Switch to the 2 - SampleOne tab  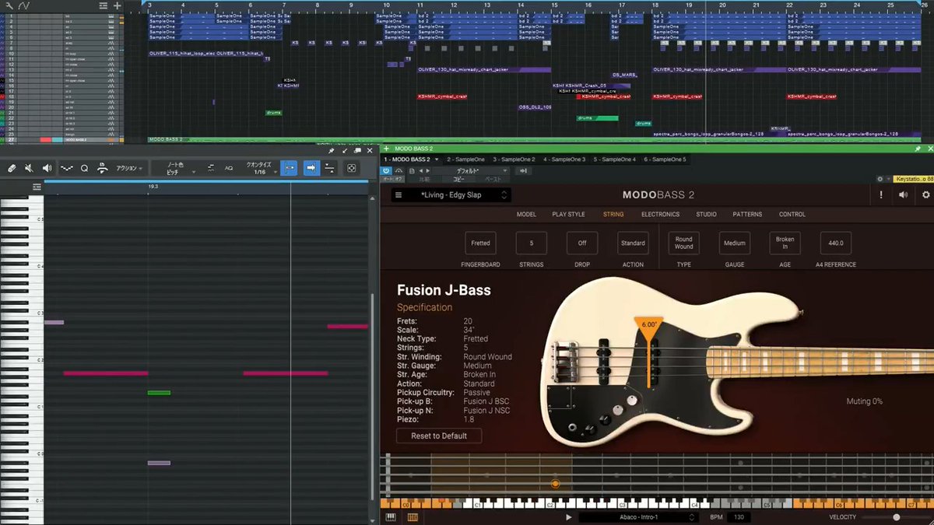pyautogui.click(x=465, y=159)
